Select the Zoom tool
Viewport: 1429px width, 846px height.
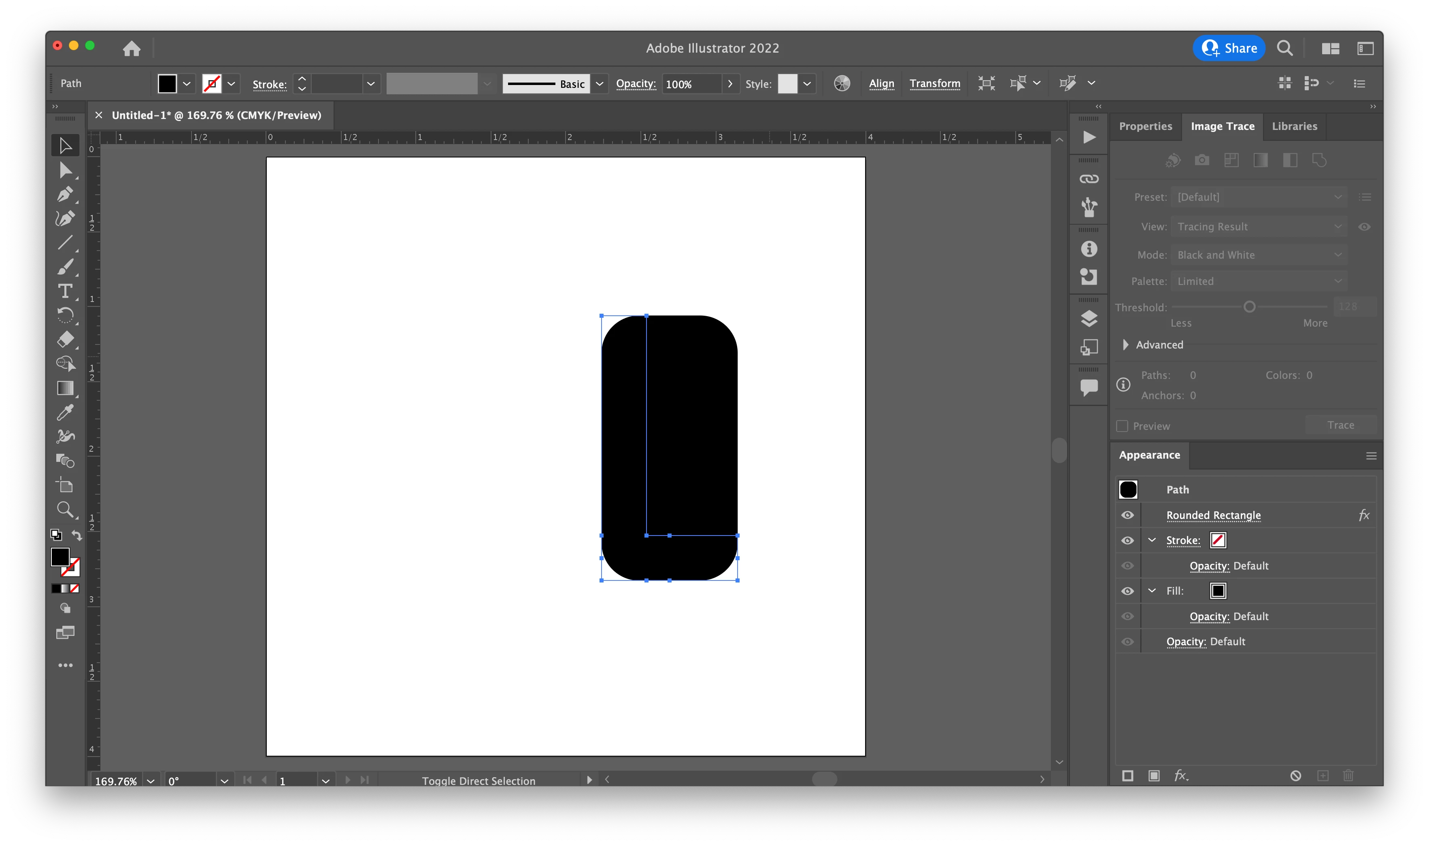tap(65, 509)
